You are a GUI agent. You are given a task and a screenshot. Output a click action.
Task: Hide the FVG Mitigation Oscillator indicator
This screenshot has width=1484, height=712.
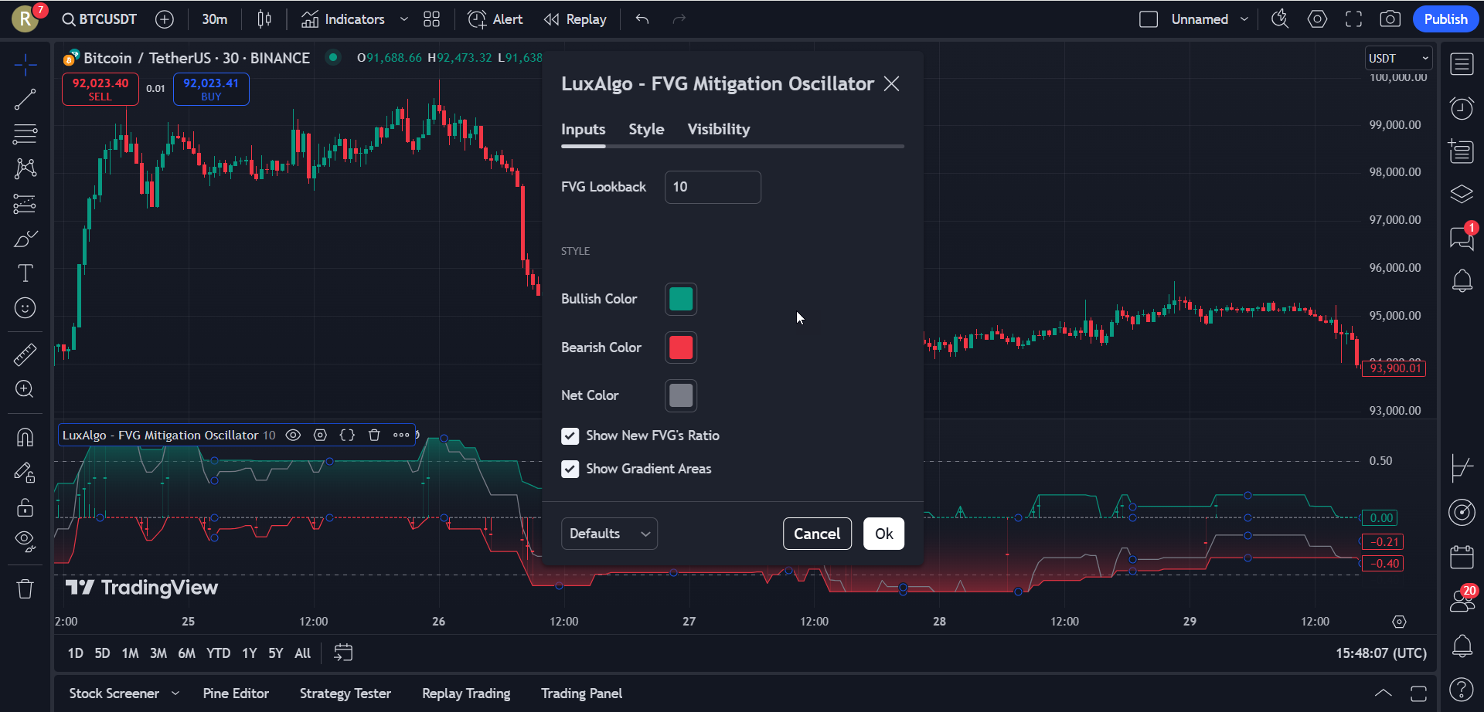pos(293,436)
